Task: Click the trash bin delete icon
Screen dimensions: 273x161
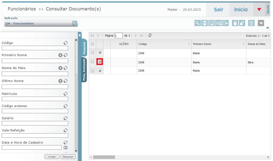Action: tap(251, 23)
